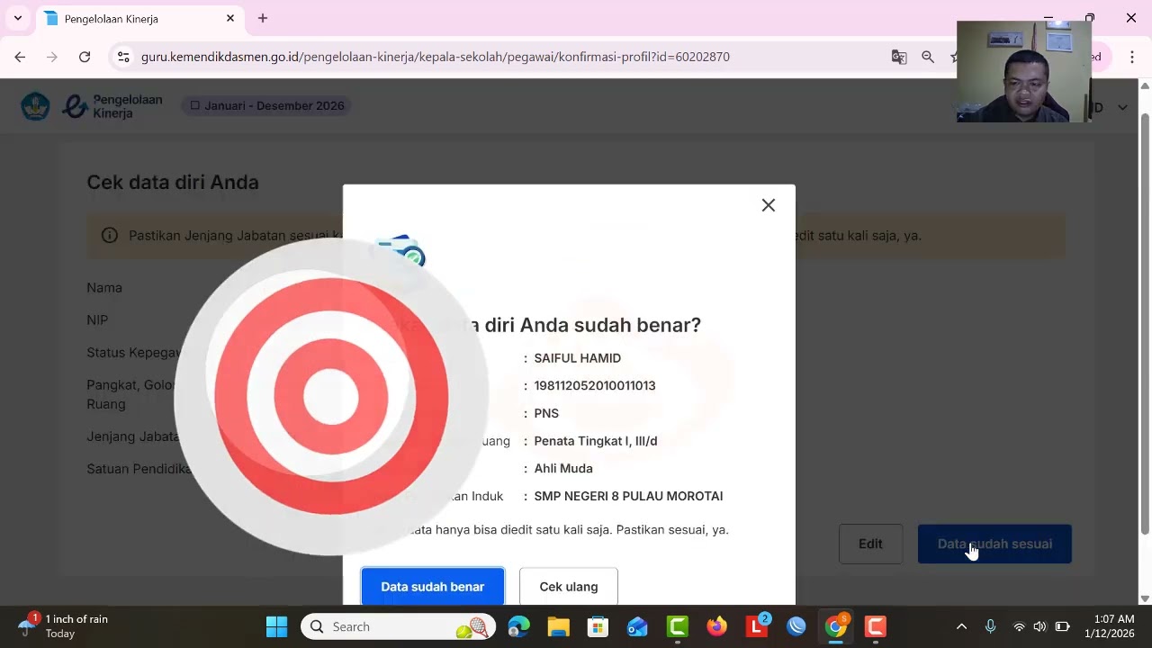
Task: Click the Data sudah sesuai button
Action: click(994, 544)
